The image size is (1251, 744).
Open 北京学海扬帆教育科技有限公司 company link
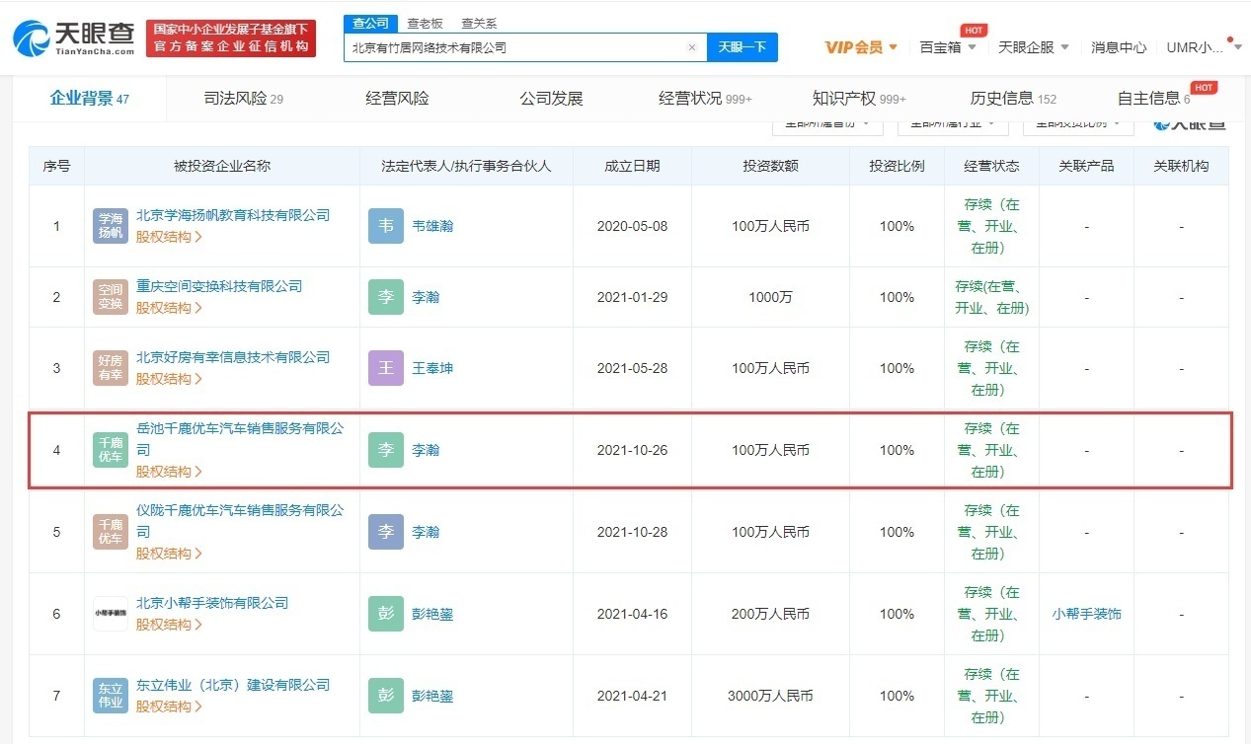click(x=233, y=215)
